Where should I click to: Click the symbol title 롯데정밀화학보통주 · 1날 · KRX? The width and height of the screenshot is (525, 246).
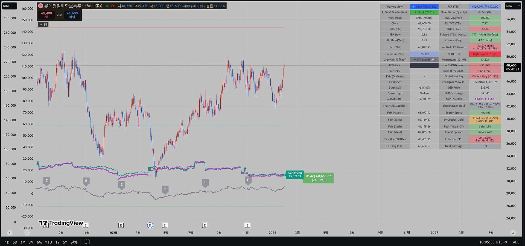click(x=73, y=6)
